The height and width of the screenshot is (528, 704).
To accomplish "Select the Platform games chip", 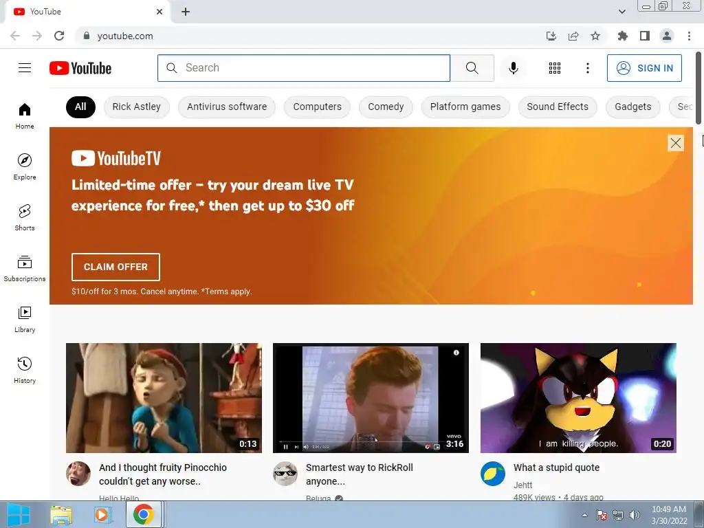I will click(x=465, y=107).
